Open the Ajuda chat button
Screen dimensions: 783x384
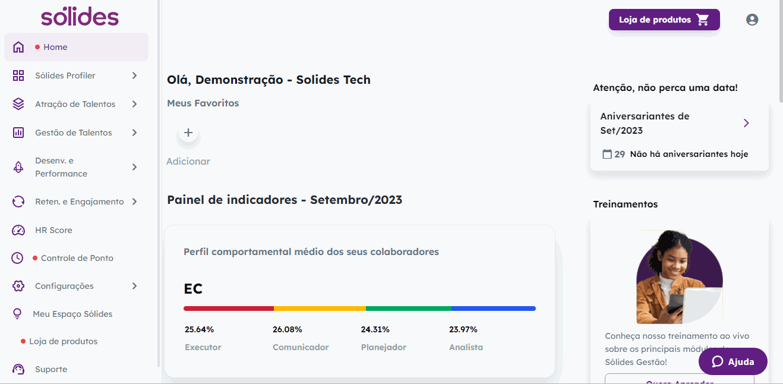point(733,361)
